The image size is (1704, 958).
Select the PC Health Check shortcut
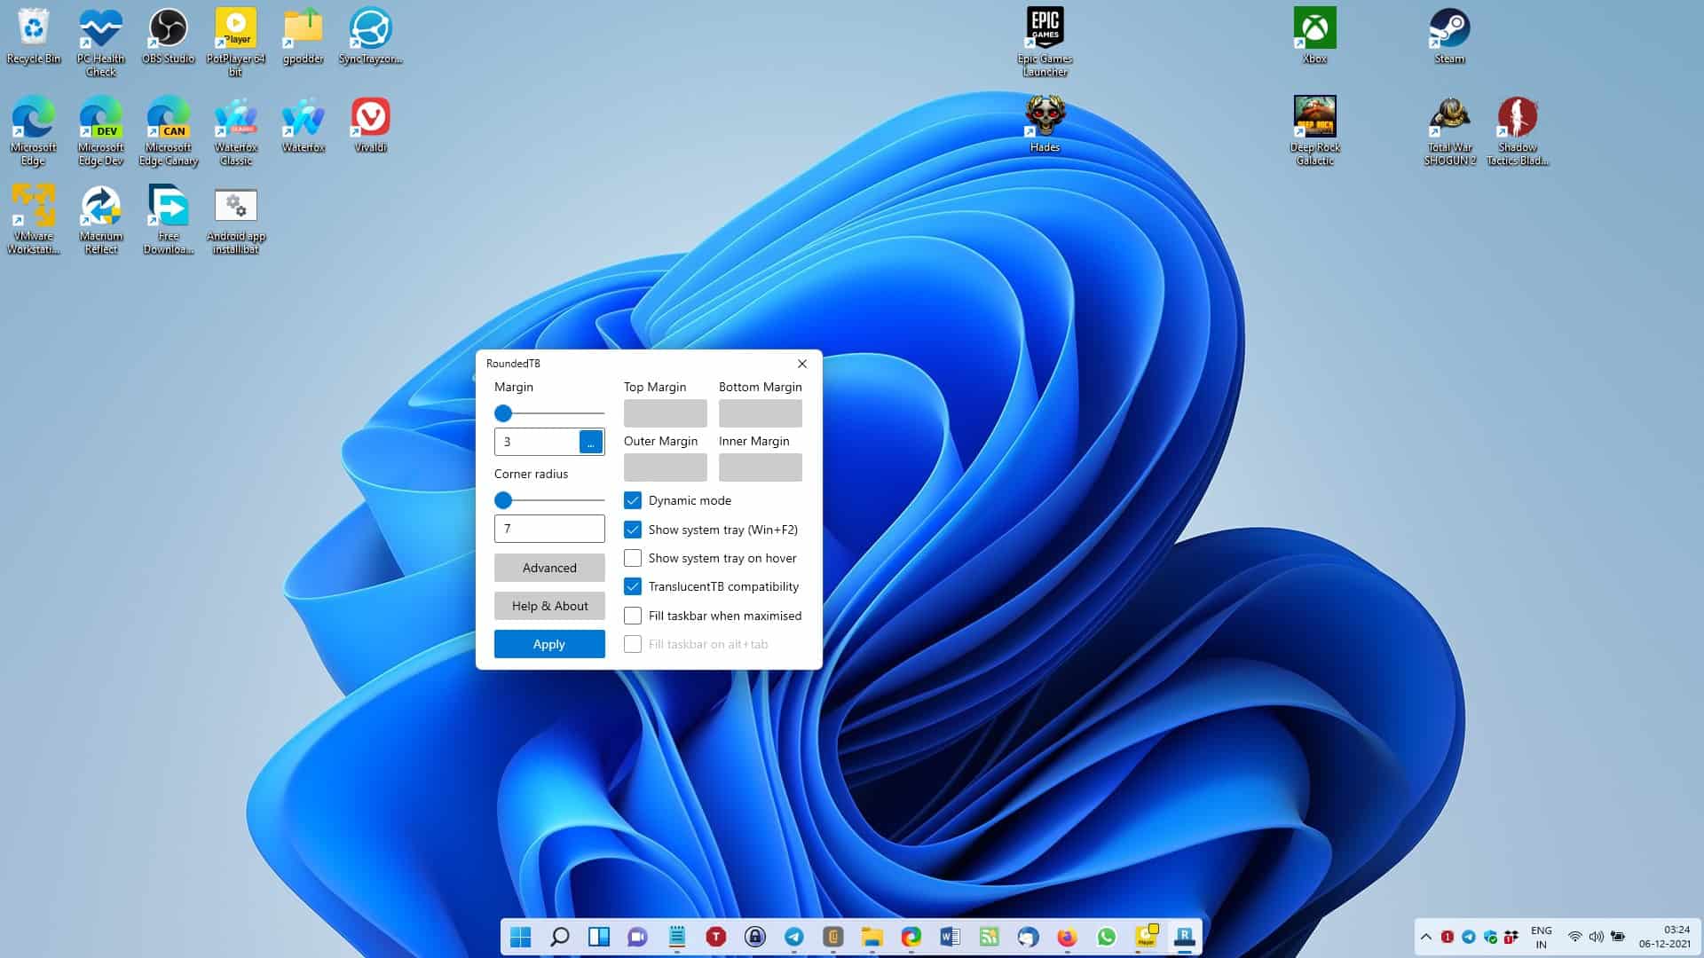tap(101, 43)
